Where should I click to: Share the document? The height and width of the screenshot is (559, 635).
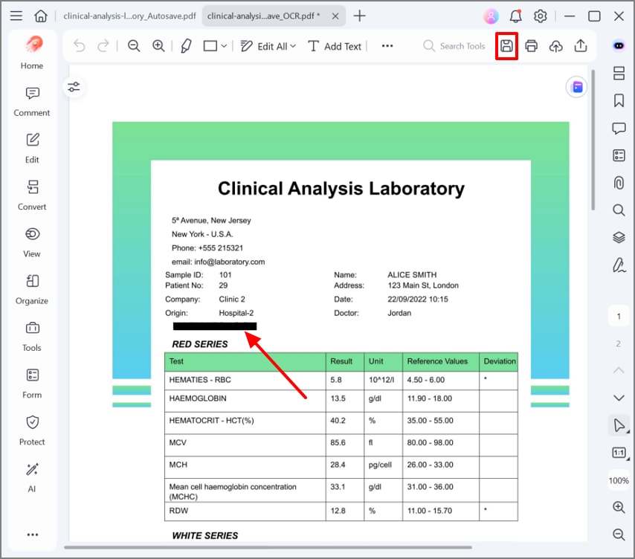click(x=580, y=46)
